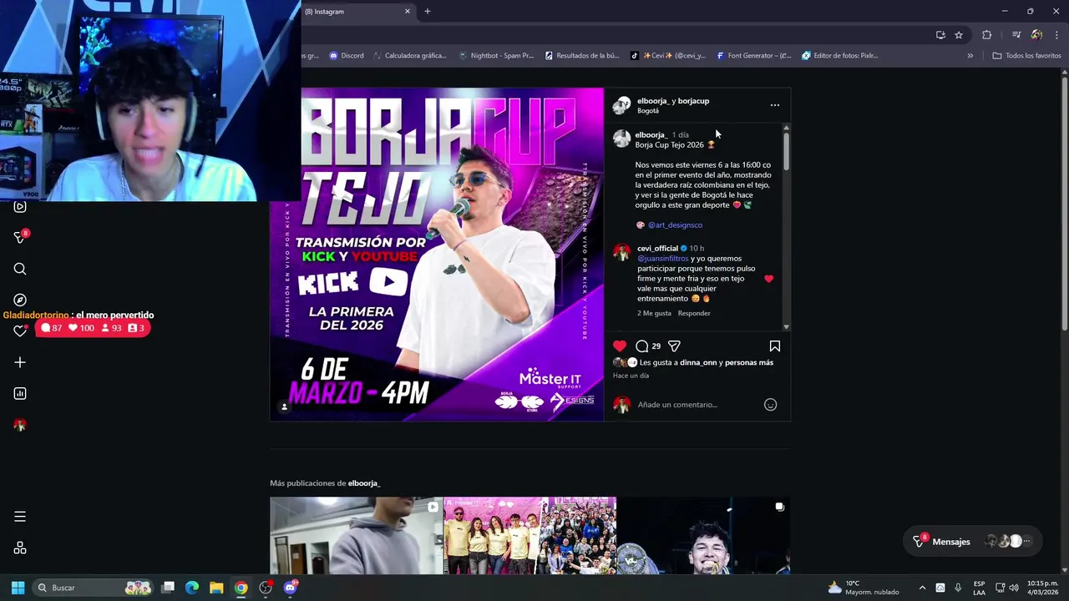Open the Mensajes floating messages button
Viewport: 1069px width, 601px height.
pyautogui.click(x=972, y=542)
